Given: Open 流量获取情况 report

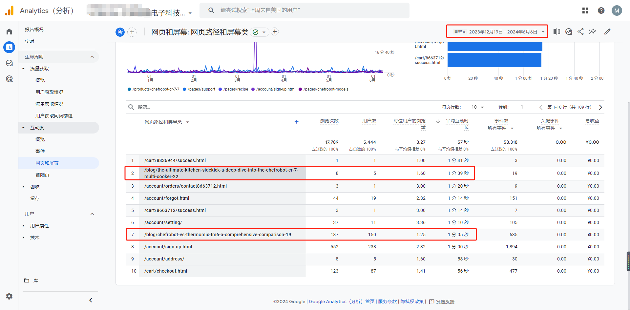Looking at the screenshot, I should point(49,104).
